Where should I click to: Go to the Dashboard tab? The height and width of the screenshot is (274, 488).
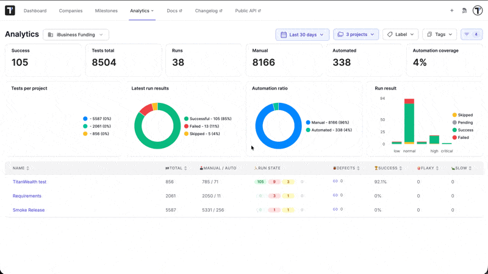[x=35, y=10]
